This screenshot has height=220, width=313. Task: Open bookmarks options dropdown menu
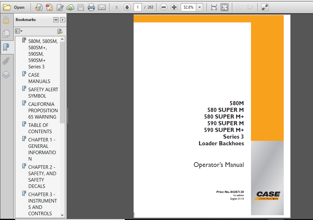click(x=19, y=31)
